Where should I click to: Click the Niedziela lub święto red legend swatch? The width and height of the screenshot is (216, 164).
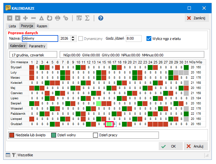[12, 135]
